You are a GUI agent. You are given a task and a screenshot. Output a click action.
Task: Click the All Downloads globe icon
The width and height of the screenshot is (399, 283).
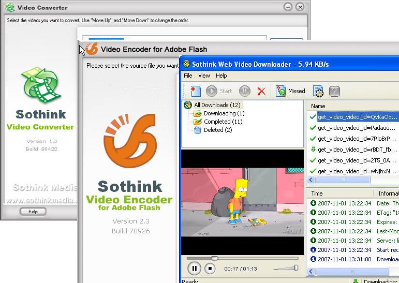188,105
